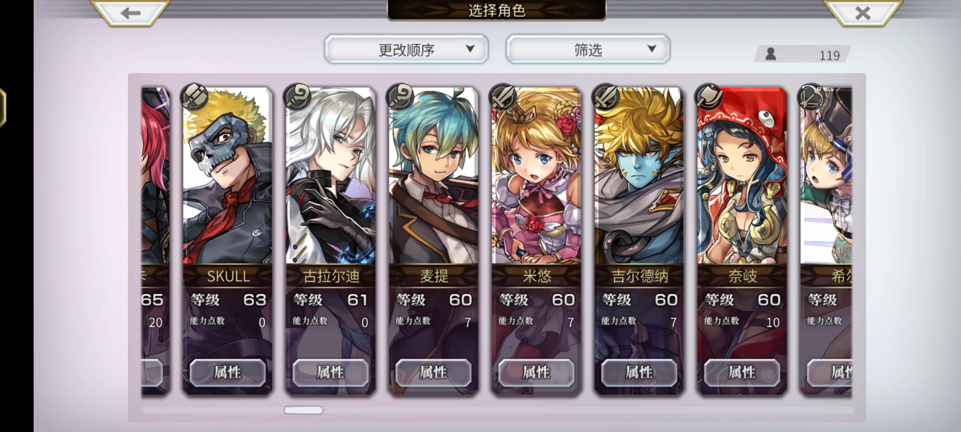Select the 吉尔德纳 character portrait
961x432 pixels.
point(639,176)
